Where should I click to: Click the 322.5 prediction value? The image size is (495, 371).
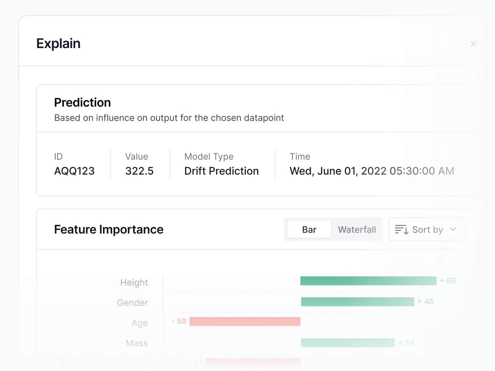coord(139,171)
